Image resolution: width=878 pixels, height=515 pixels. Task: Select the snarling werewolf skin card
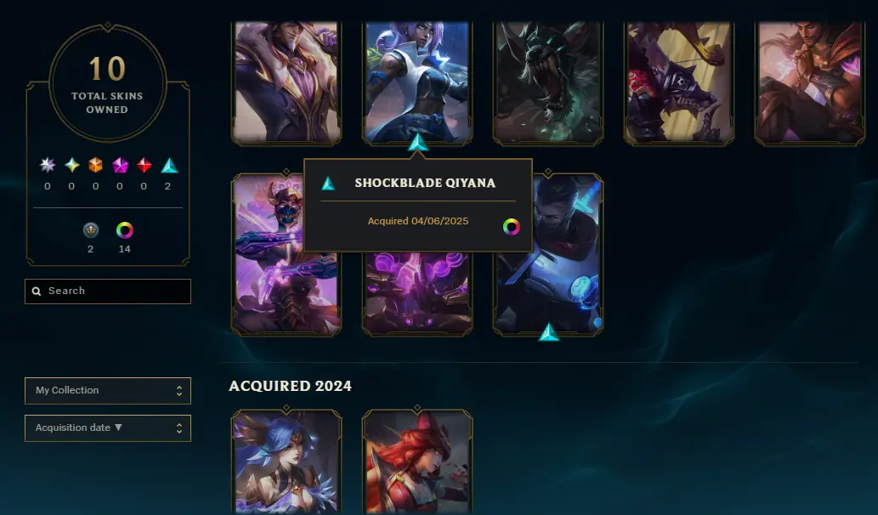click(x=548, y=82)
